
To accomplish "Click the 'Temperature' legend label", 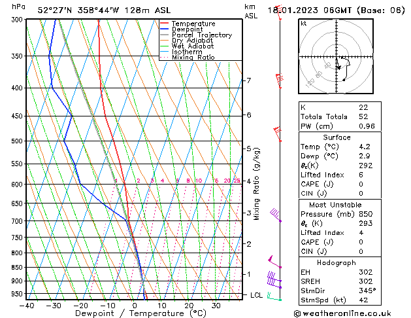I will coord(193,24).
